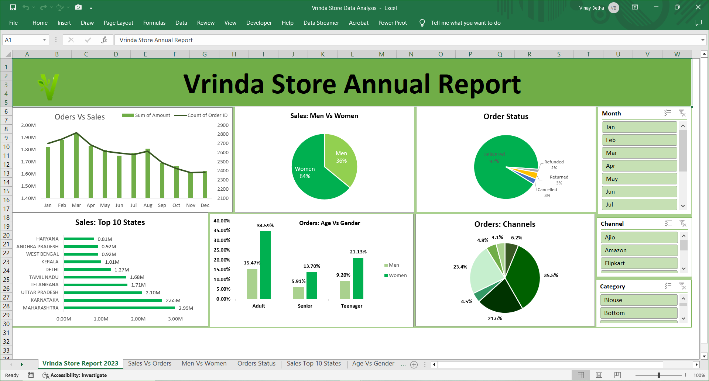
Task: Select Mar in the Month slicer
Action: click(639, 153)
